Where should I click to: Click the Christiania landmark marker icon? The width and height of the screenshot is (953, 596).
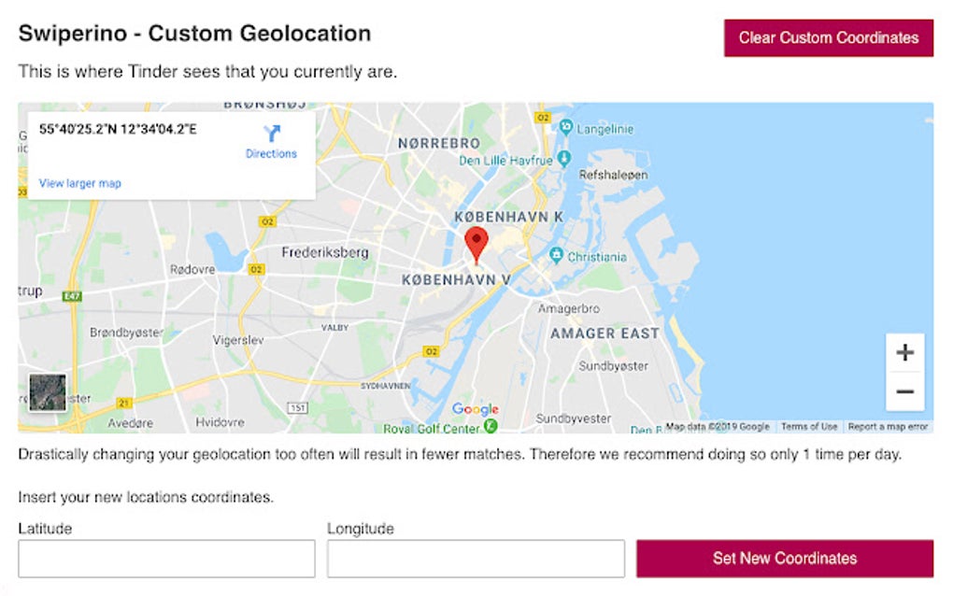point(556,255)
